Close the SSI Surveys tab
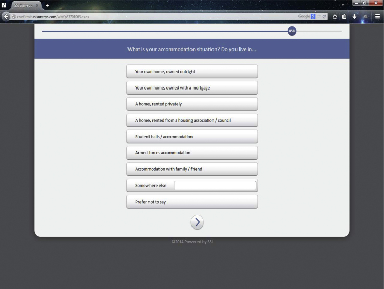The image size is (384, 289). pos(37,5)
